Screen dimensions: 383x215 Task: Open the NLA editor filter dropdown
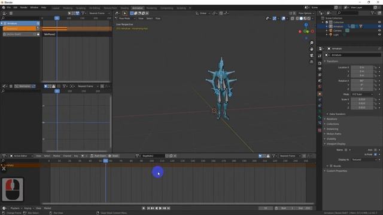coord(84,13)
